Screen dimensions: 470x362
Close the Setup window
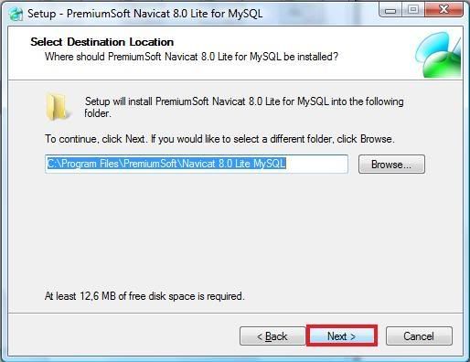443,10
